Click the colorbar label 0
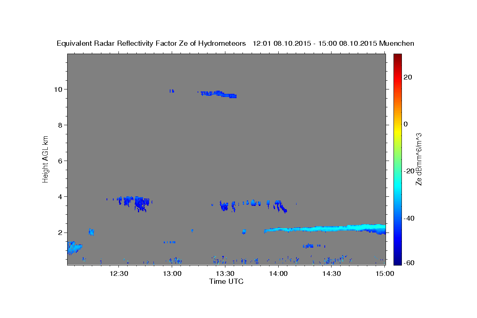 click(x=406, y=124)
